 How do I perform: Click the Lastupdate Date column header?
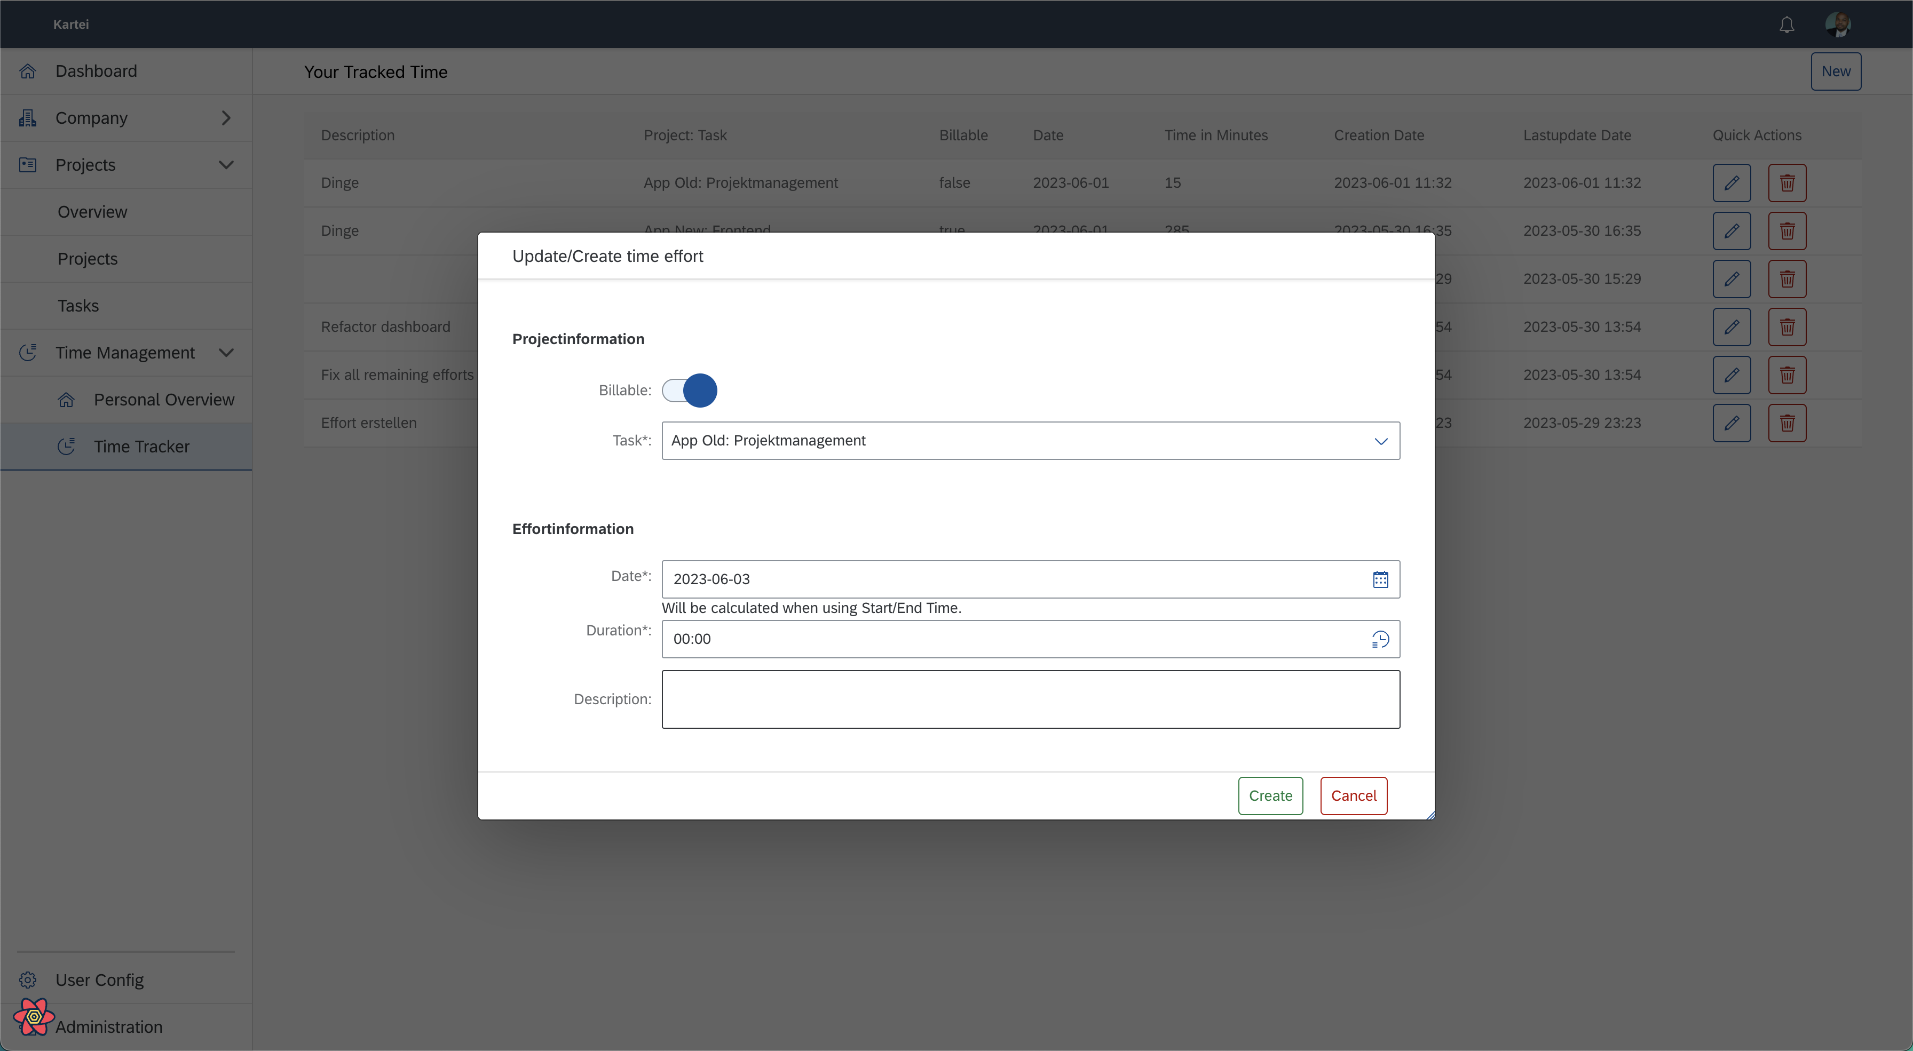pyautogui.click(x=1577, y=135)
